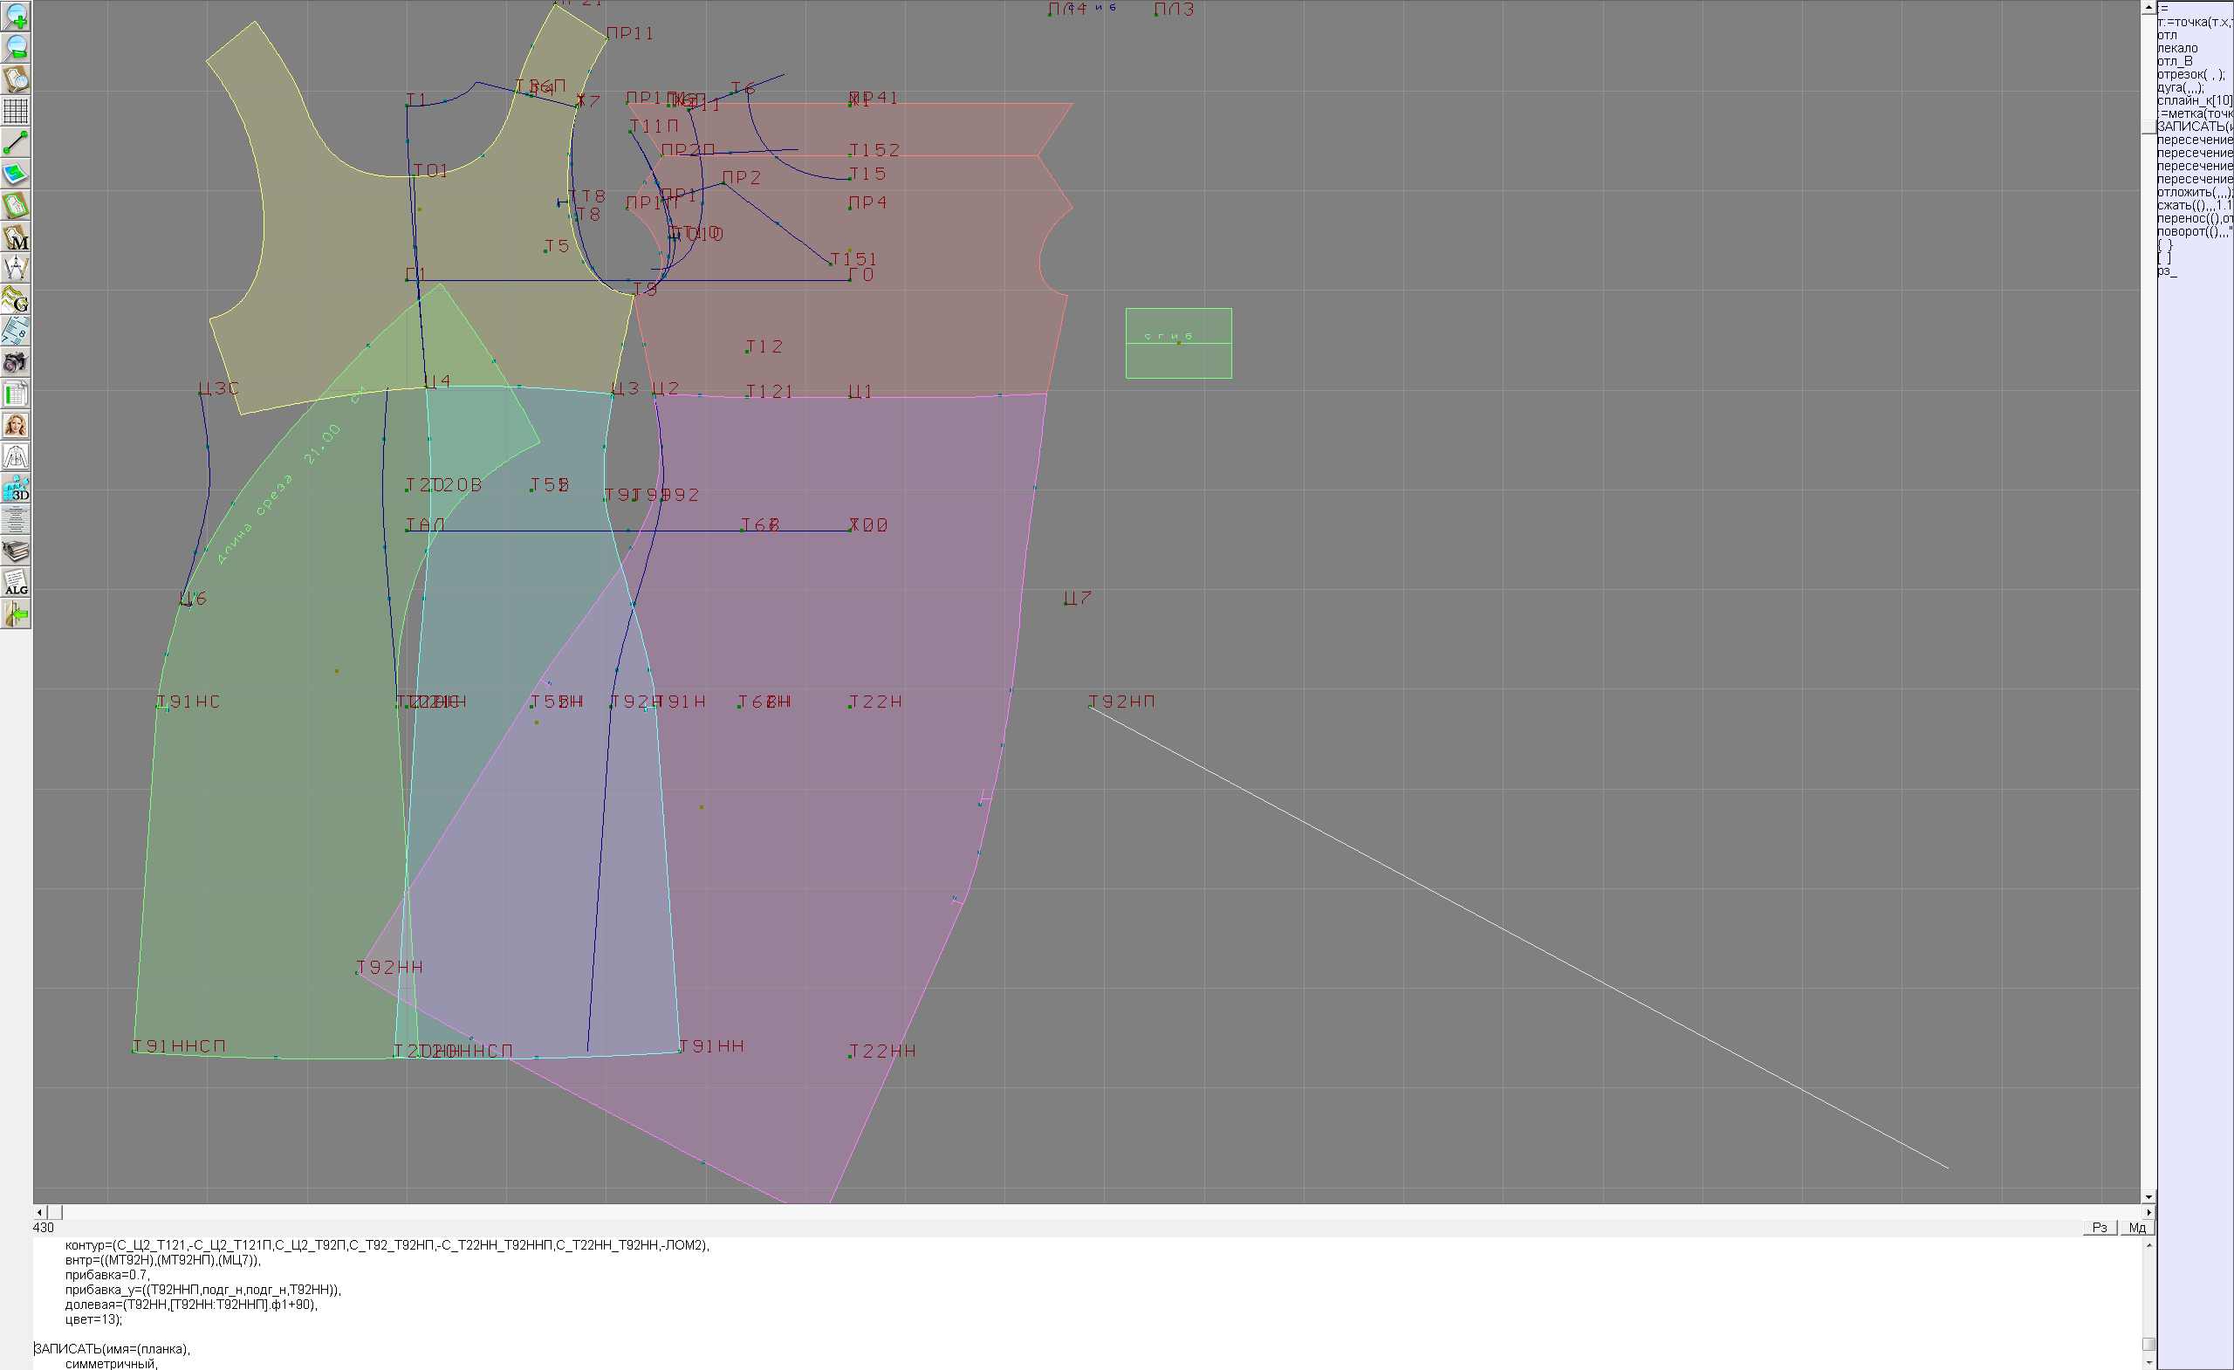Click the camera snapshot icon

click(16, 363)
